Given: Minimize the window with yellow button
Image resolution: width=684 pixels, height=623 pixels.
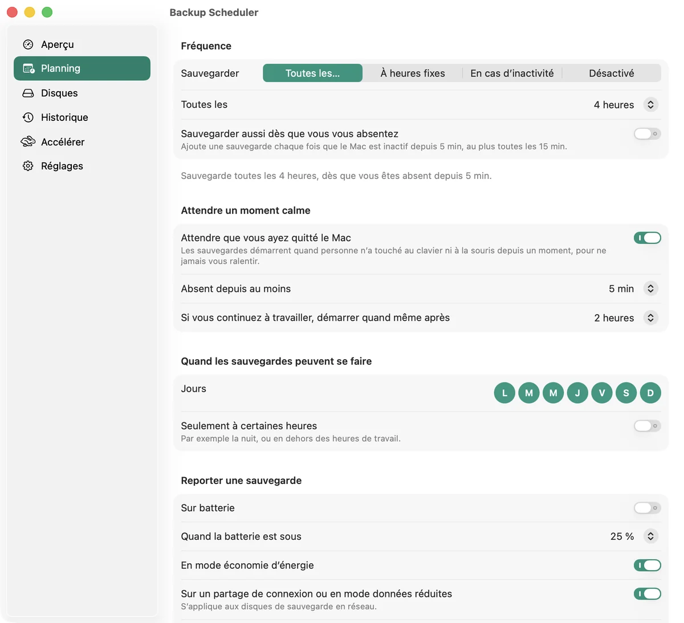Looking at the screenshot, I should click(x=30, y=12).
